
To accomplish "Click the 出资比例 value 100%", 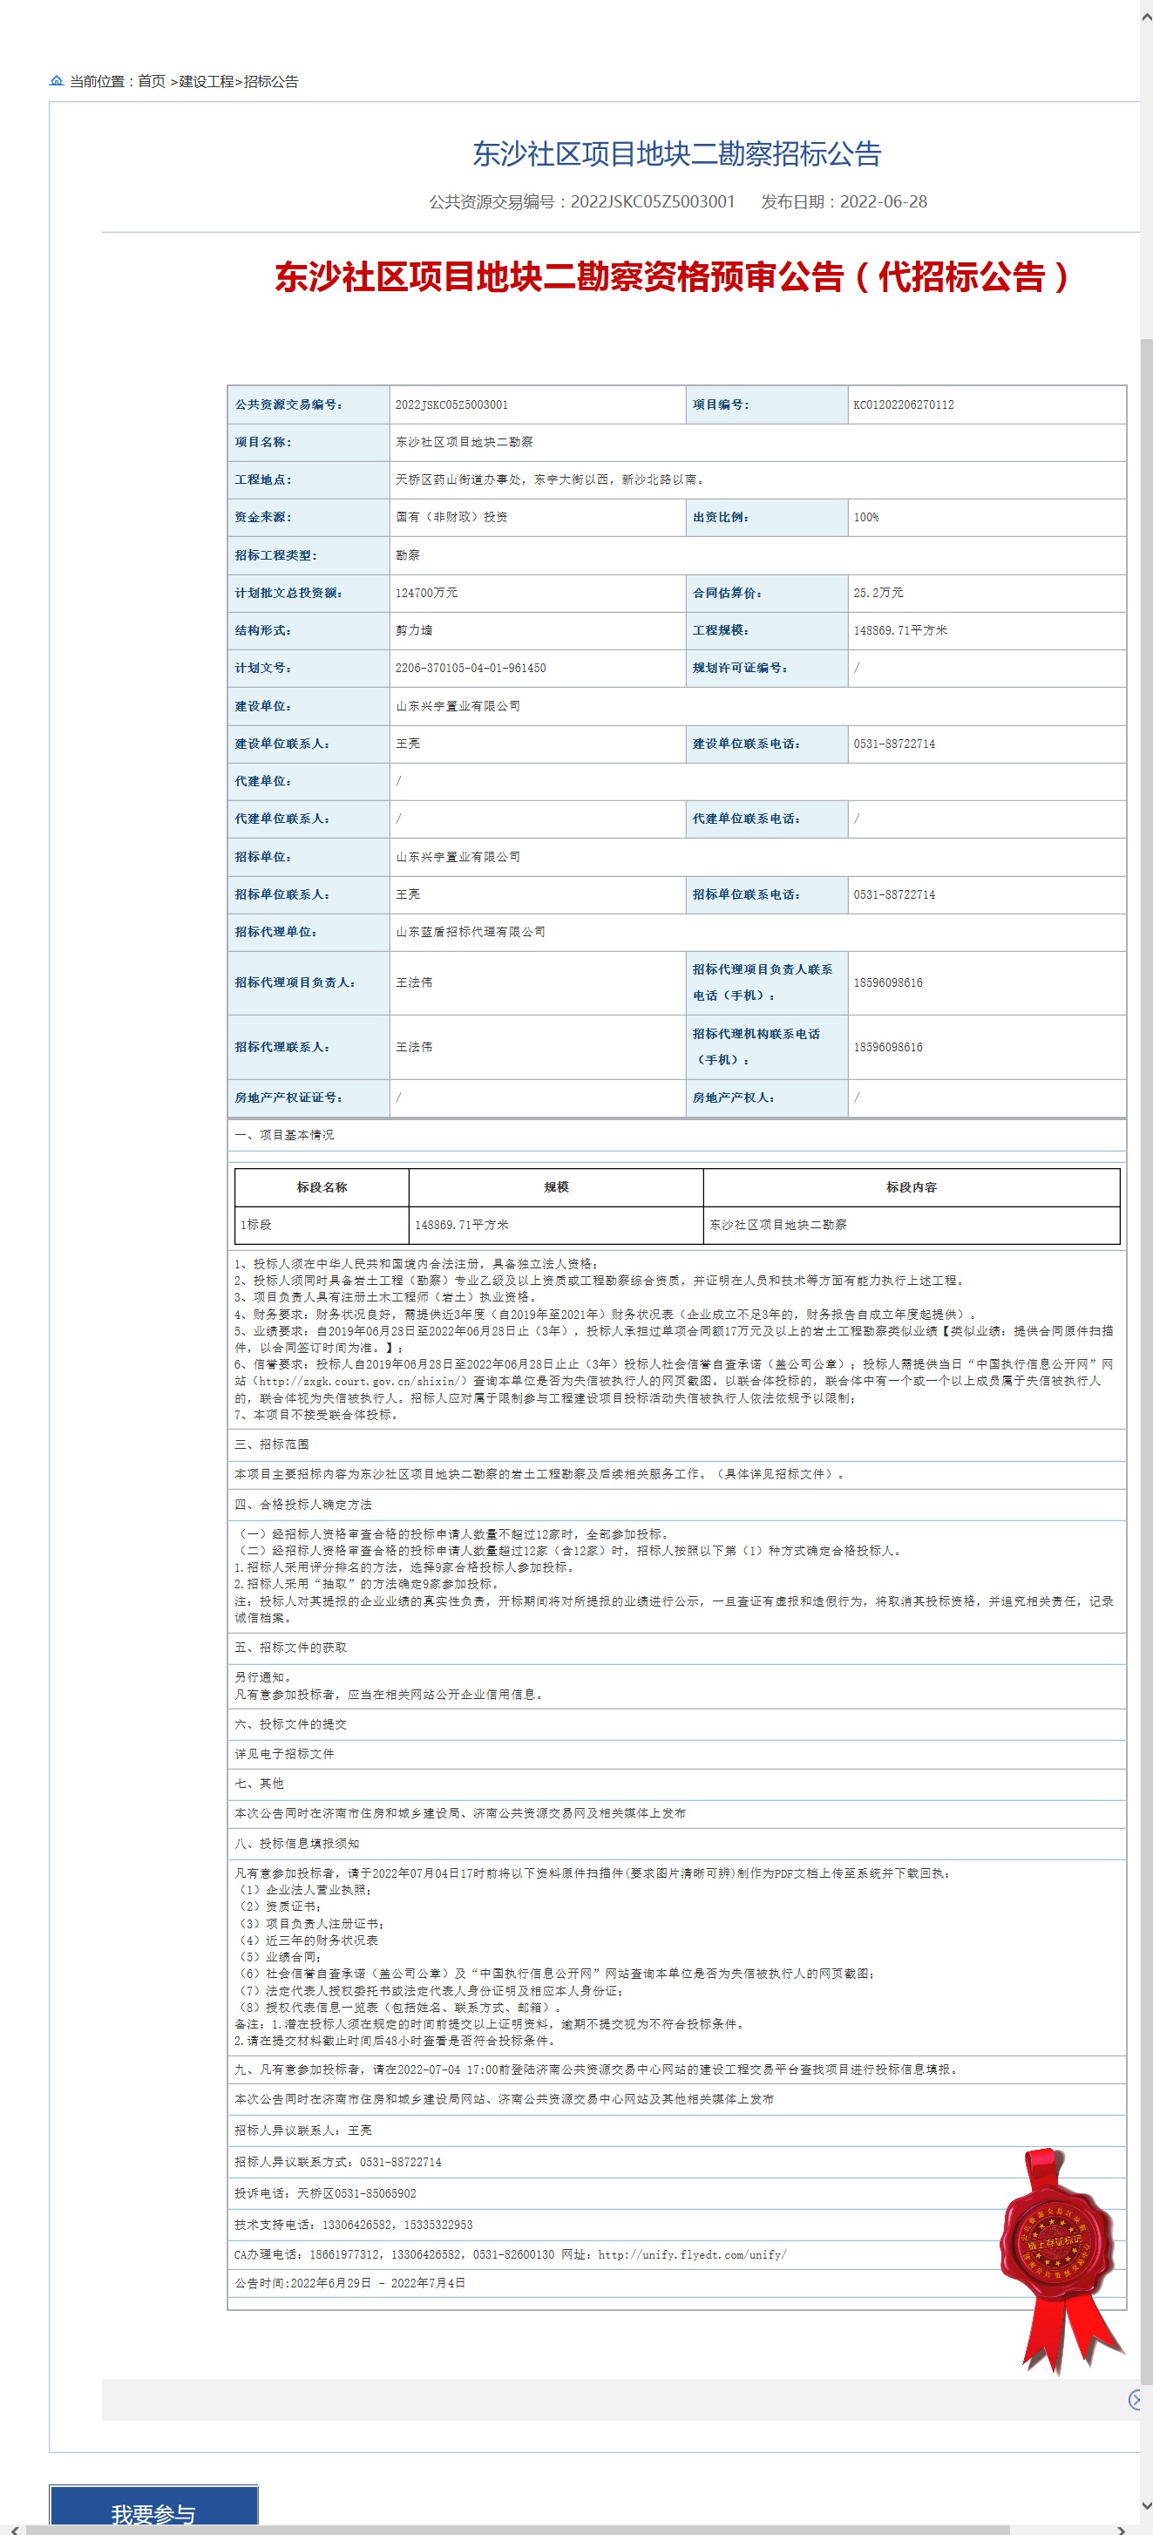I will click(x=865, y=518).
